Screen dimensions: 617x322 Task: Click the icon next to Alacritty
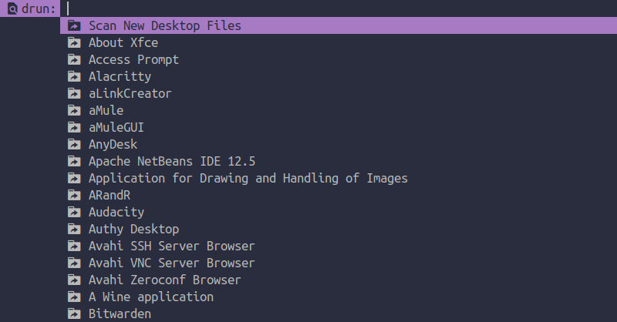(x=74, y=76)
